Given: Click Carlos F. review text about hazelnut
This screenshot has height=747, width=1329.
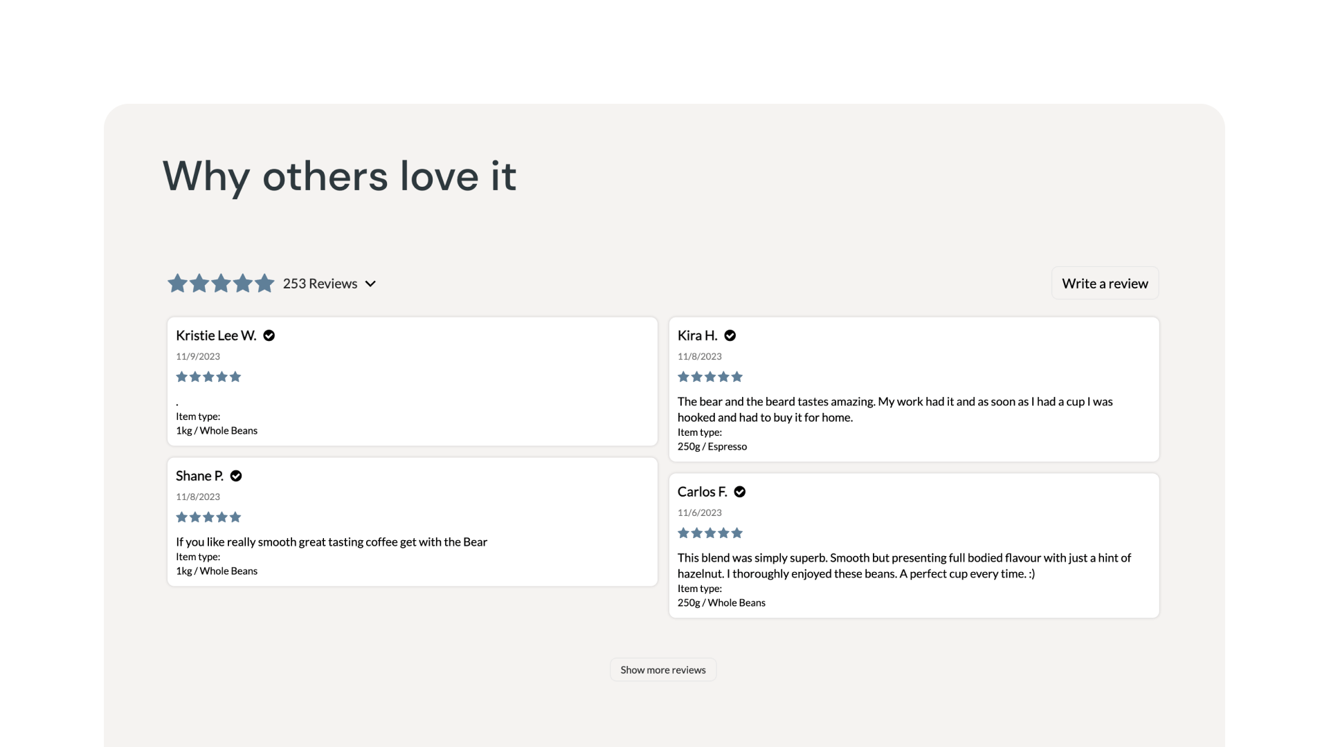Looking at the screenshot, I should pos(904,566).
